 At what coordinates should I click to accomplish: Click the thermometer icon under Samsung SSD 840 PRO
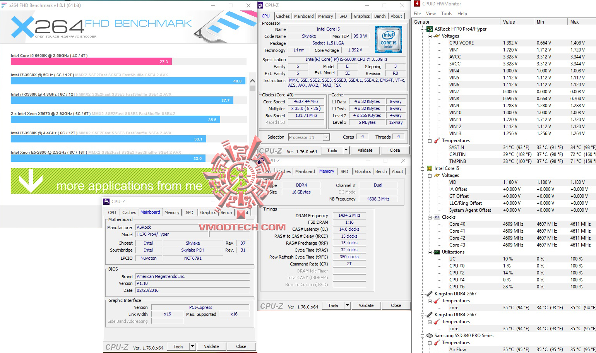437,343
